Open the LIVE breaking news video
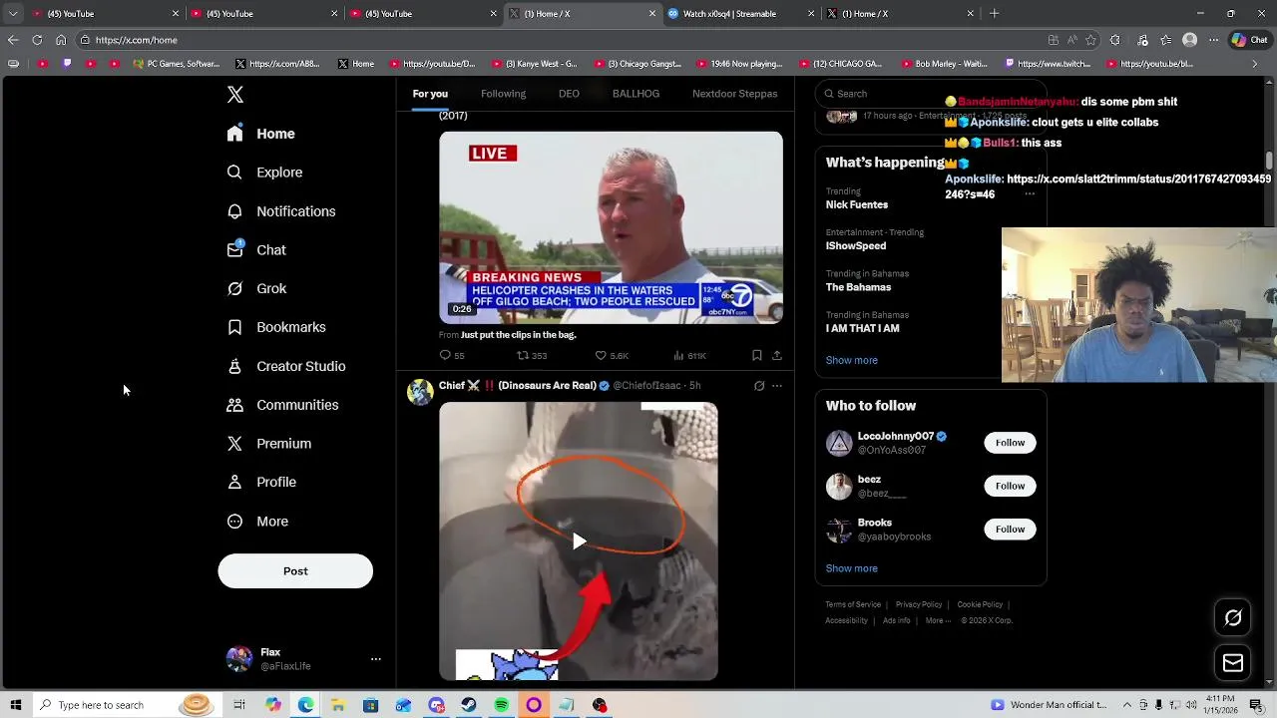This screenshot has height=718, width=1277. click(x=611, y=227)
